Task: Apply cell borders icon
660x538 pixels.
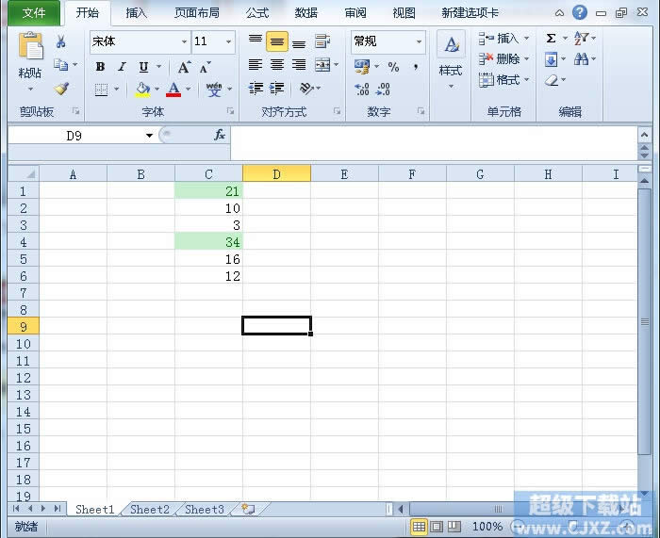Action: (x=101, y=90)
